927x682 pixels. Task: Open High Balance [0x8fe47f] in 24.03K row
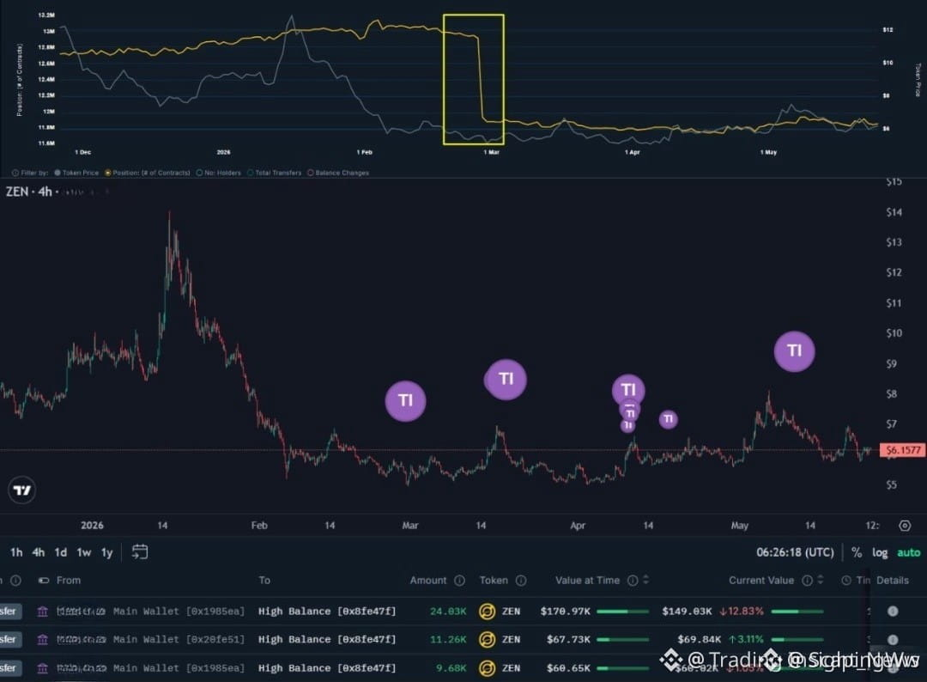[x=327, y=611]
